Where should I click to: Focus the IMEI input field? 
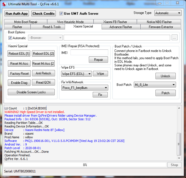tap(89, 52)
